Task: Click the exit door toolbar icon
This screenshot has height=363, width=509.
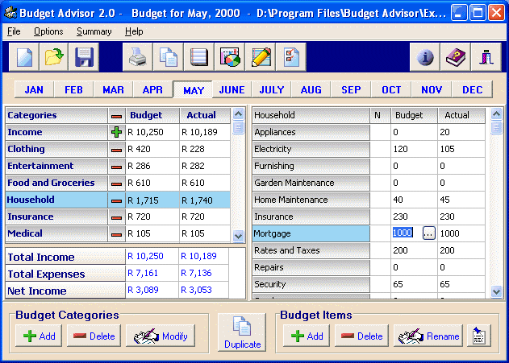Action: [x=486, y=57]
